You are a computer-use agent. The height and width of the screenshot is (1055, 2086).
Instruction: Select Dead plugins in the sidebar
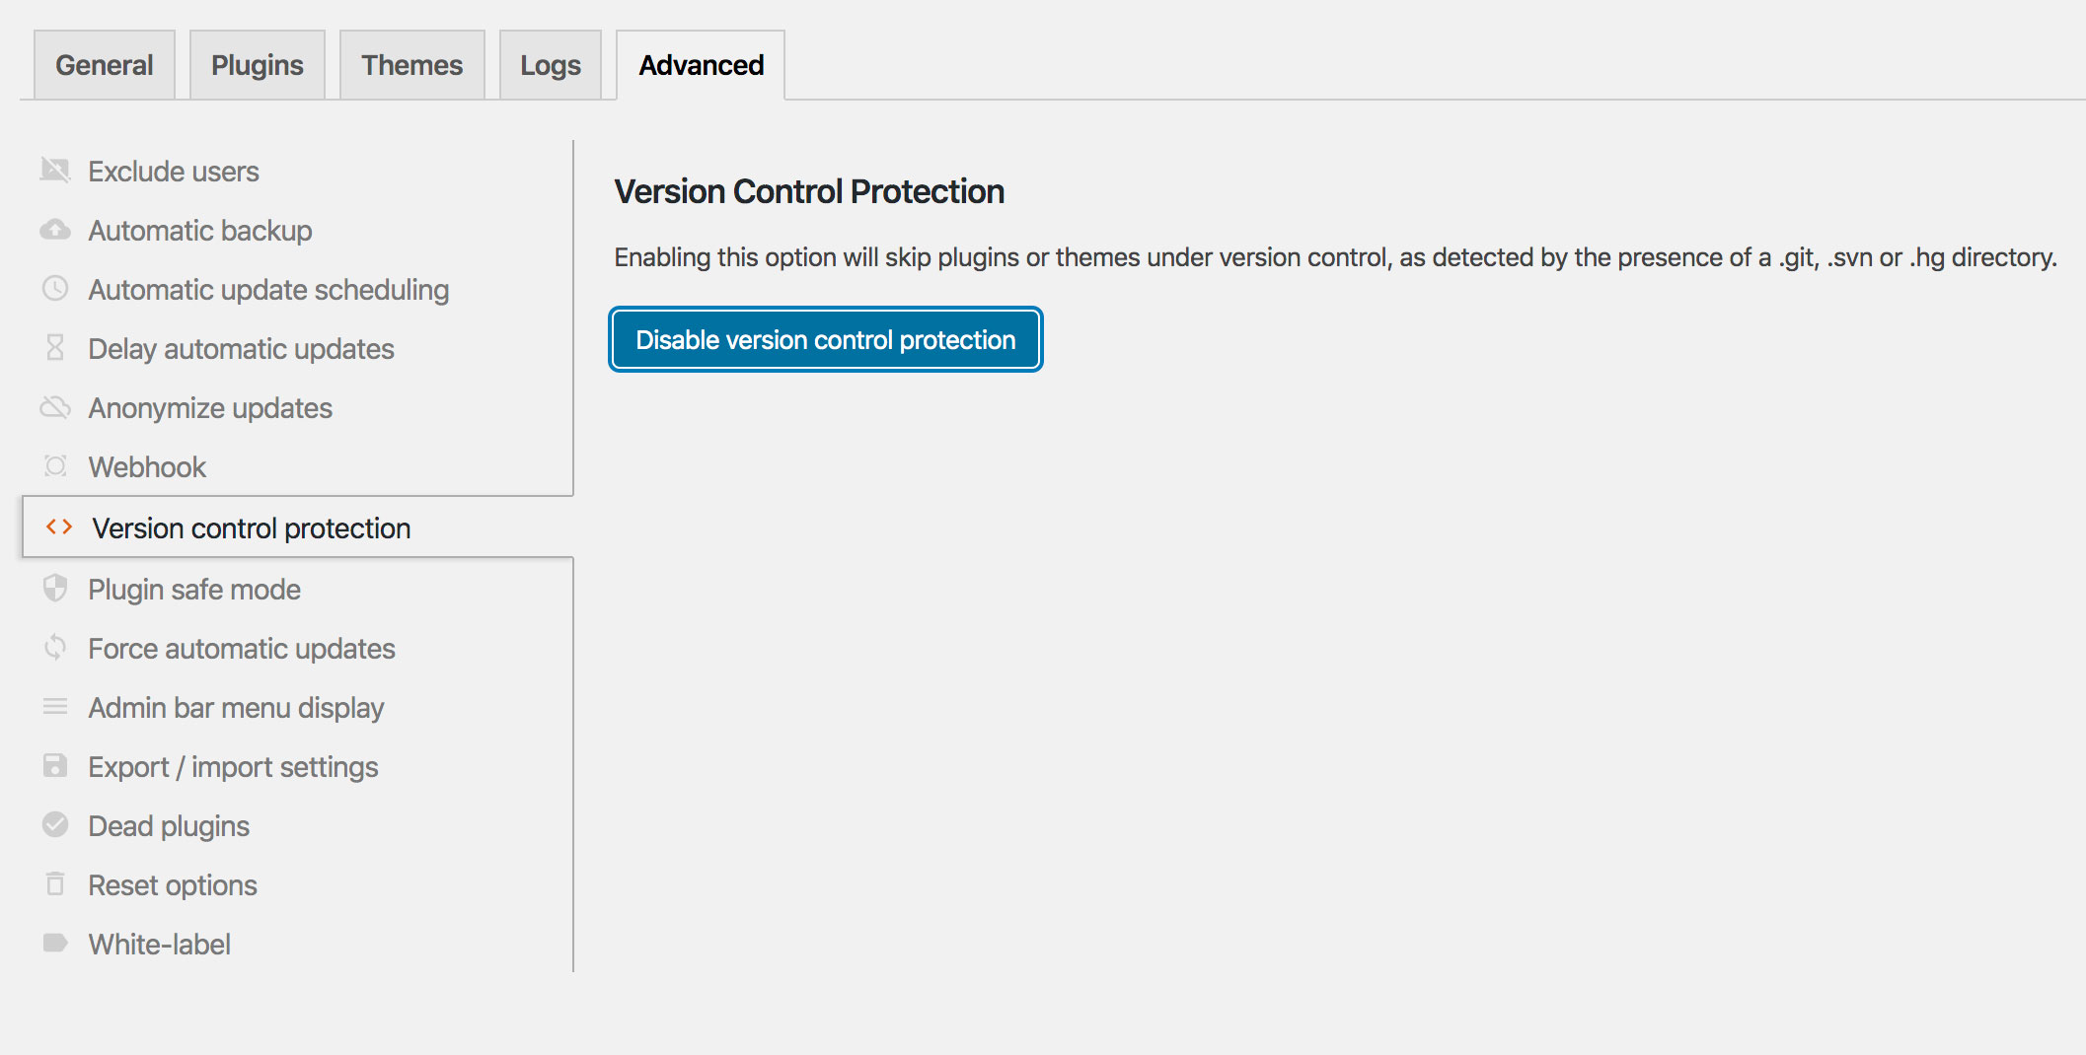(169, 826)
